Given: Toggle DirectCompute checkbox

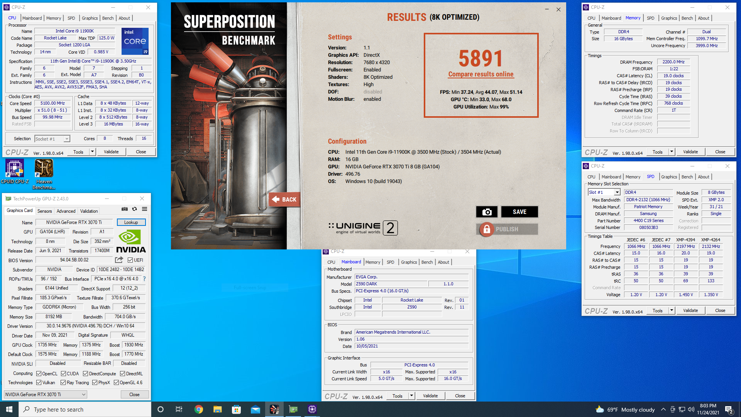Looking at the screenshot, I should (x=86, y=373).
